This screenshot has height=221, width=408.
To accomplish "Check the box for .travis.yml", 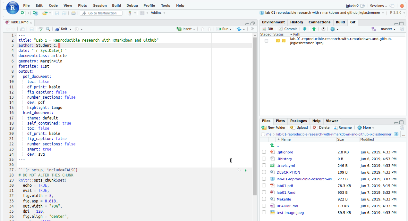I will coord(264,166).
